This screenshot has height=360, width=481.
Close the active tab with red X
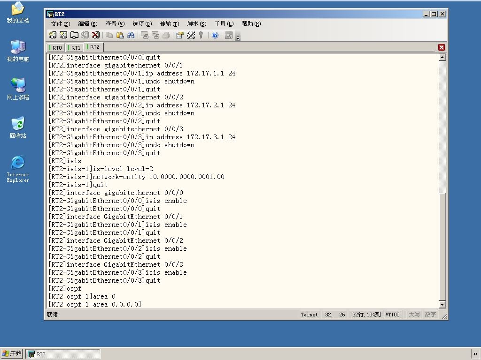442,47
